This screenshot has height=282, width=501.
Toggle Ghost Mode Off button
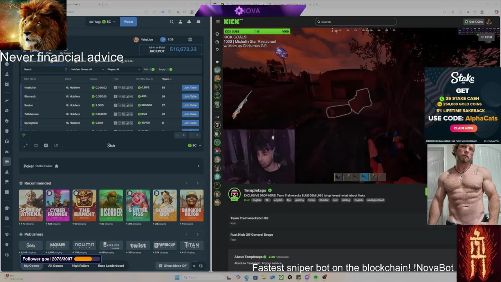172,266
